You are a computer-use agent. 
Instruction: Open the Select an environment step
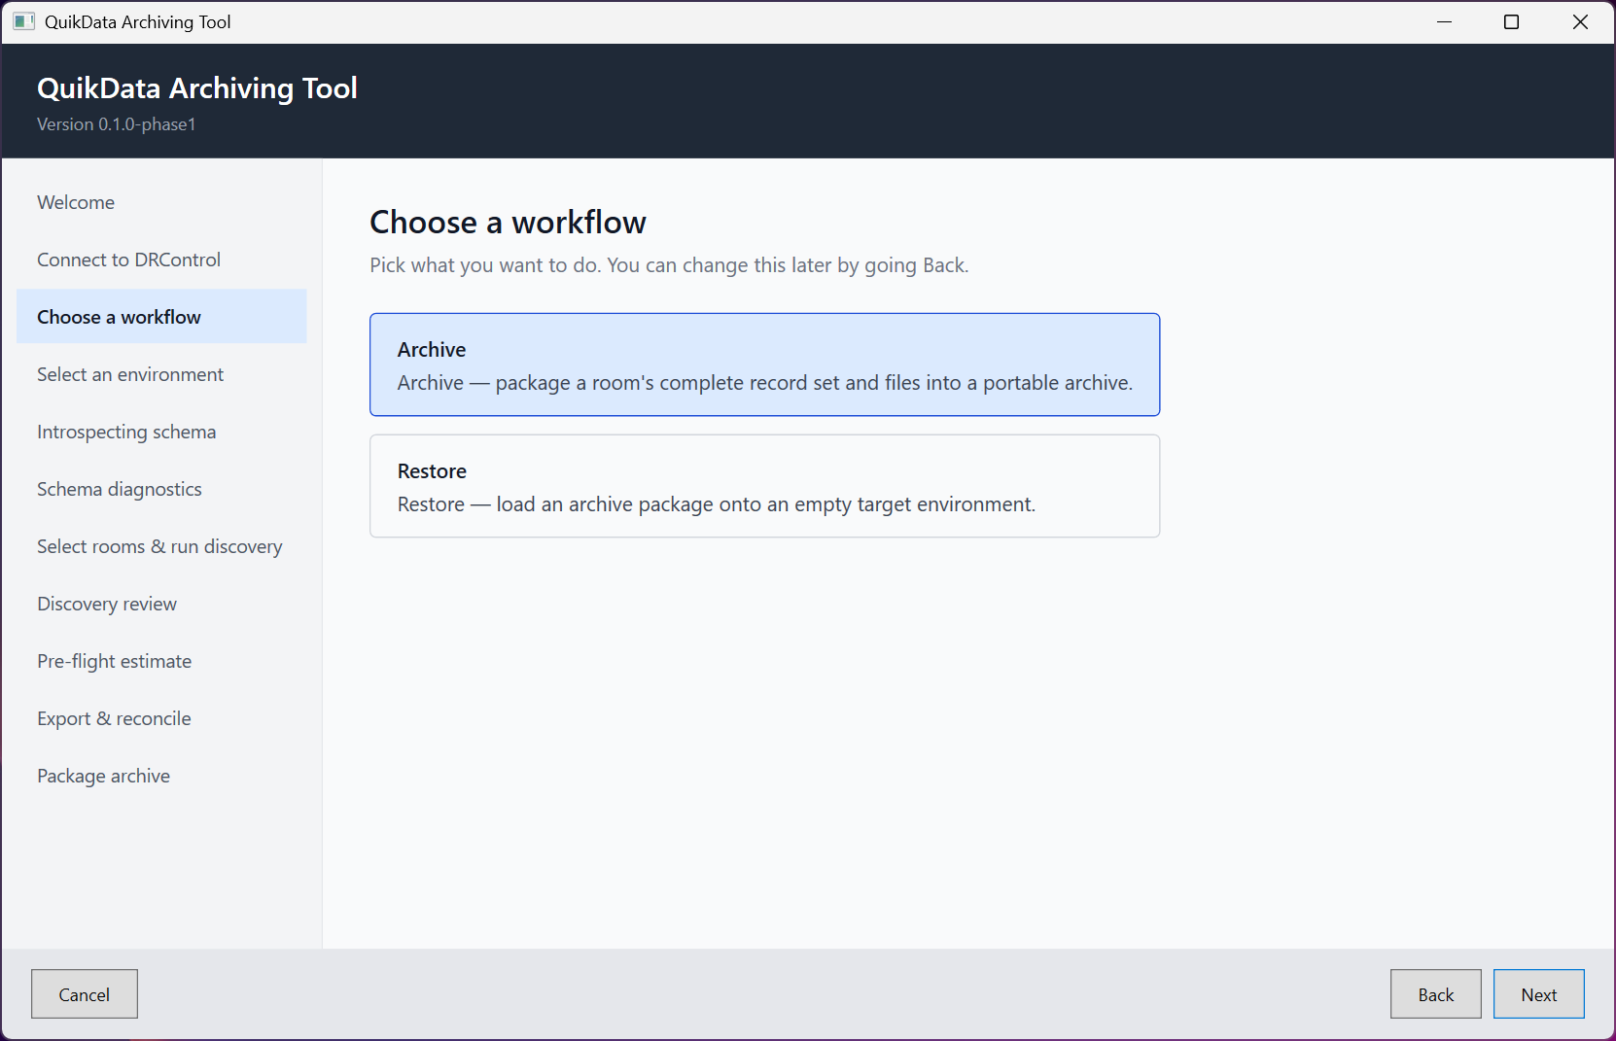[x=161, y=374]
